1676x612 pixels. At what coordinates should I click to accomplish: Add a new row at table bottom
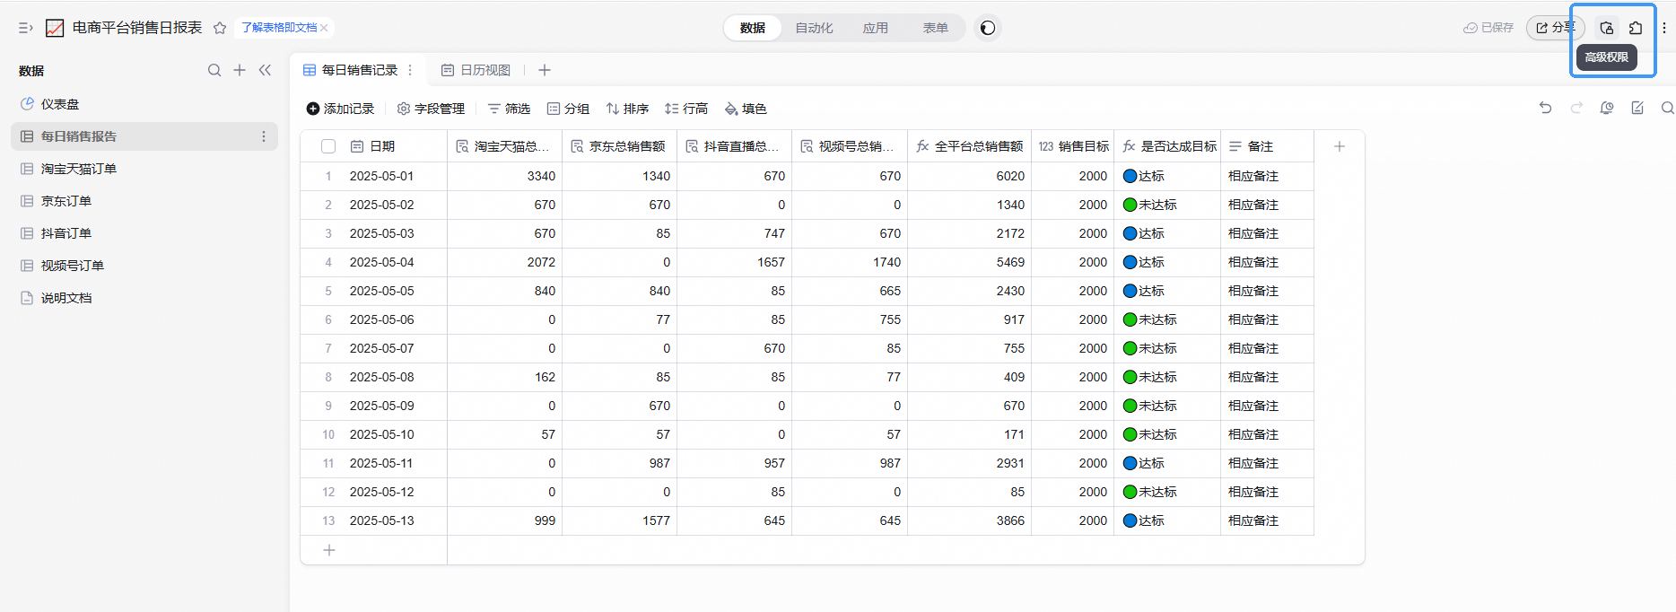(329, 550)
